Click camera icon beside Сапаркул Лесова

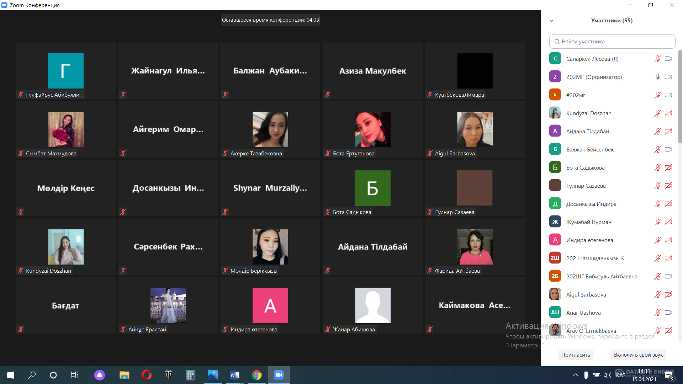pyautogui.click(x=668, y=59)
